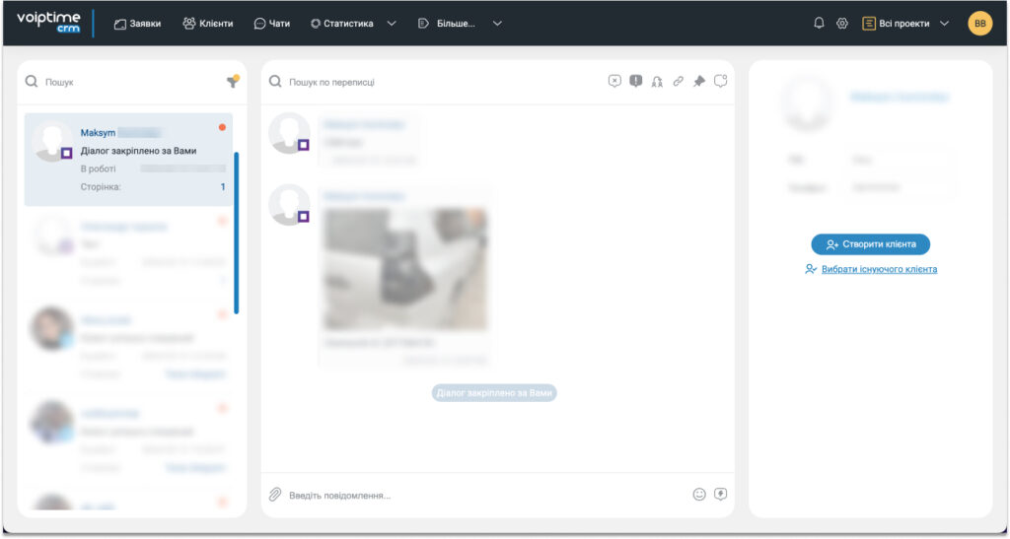Click the Voiptime CRM logo
The width and height of the screenshot is (1010, 539).
click(49, 22)
